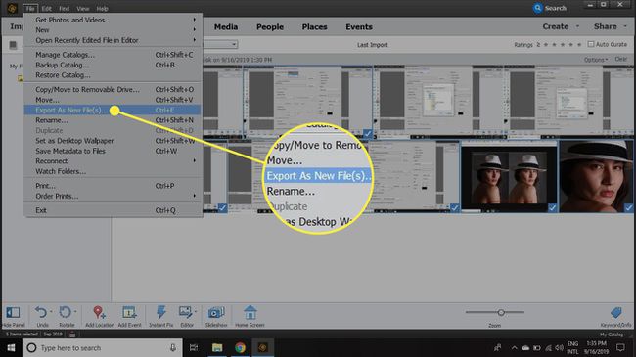Open the Keyword/Info tag panel
636x357 pixels.
click(615, 312)
